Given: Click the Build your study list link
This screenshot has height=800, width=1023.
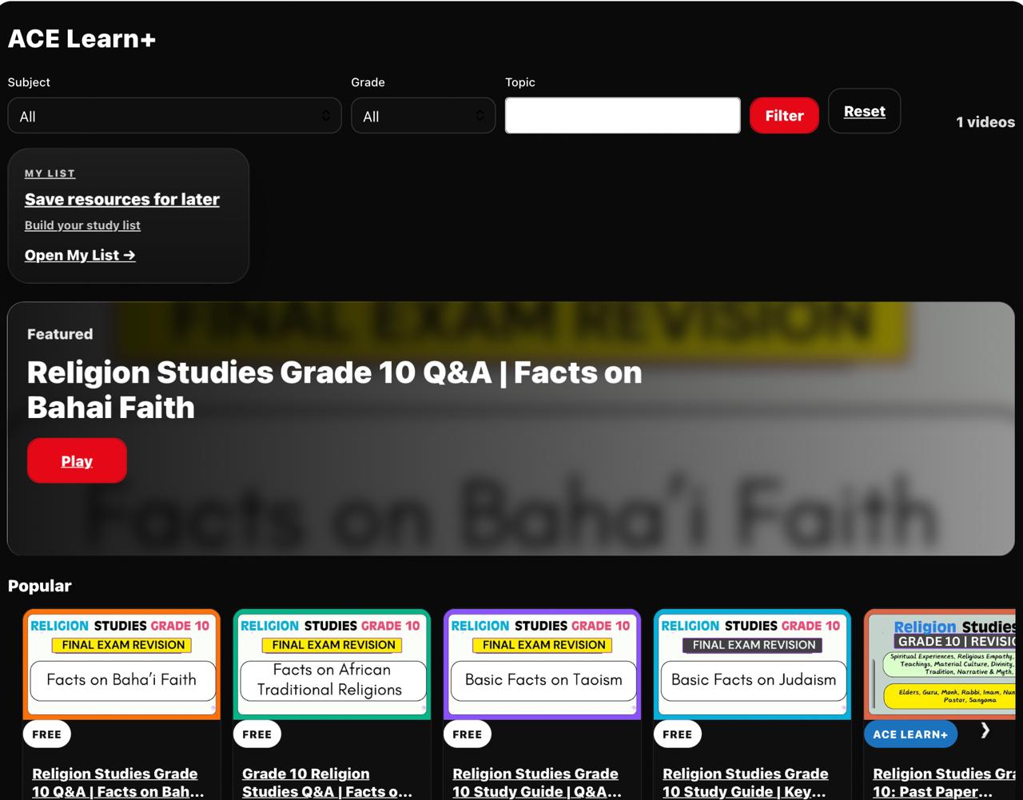Looking at the screenshot, I should [x=82, y=225].
